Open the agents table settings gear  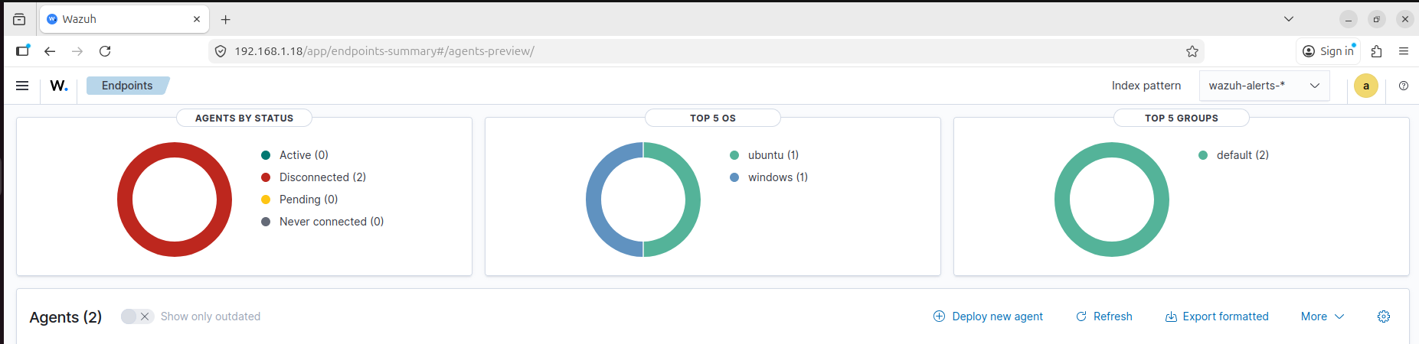[1383, 316]
